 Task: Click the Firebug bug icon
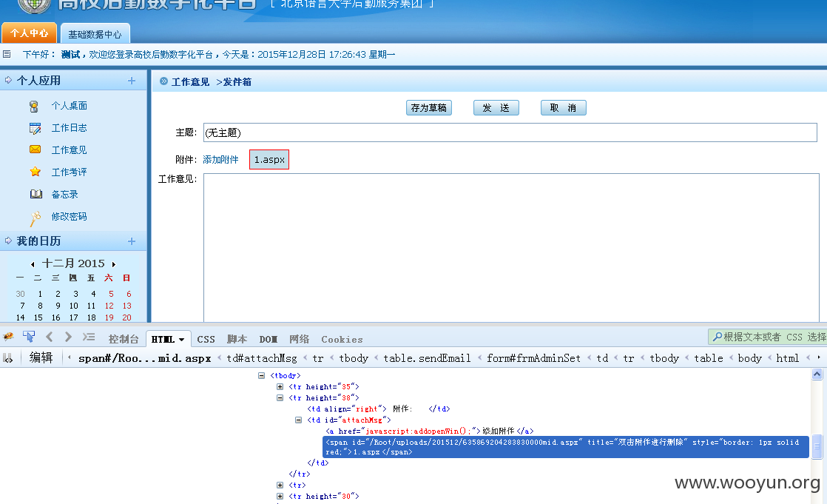click(x=8, y=337)
